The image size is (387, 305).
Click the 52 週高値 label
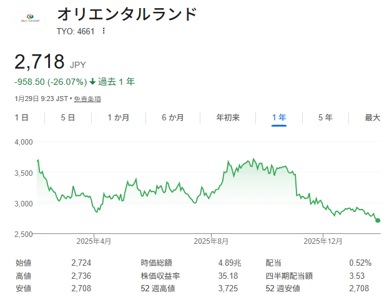(x=158, y=288)
